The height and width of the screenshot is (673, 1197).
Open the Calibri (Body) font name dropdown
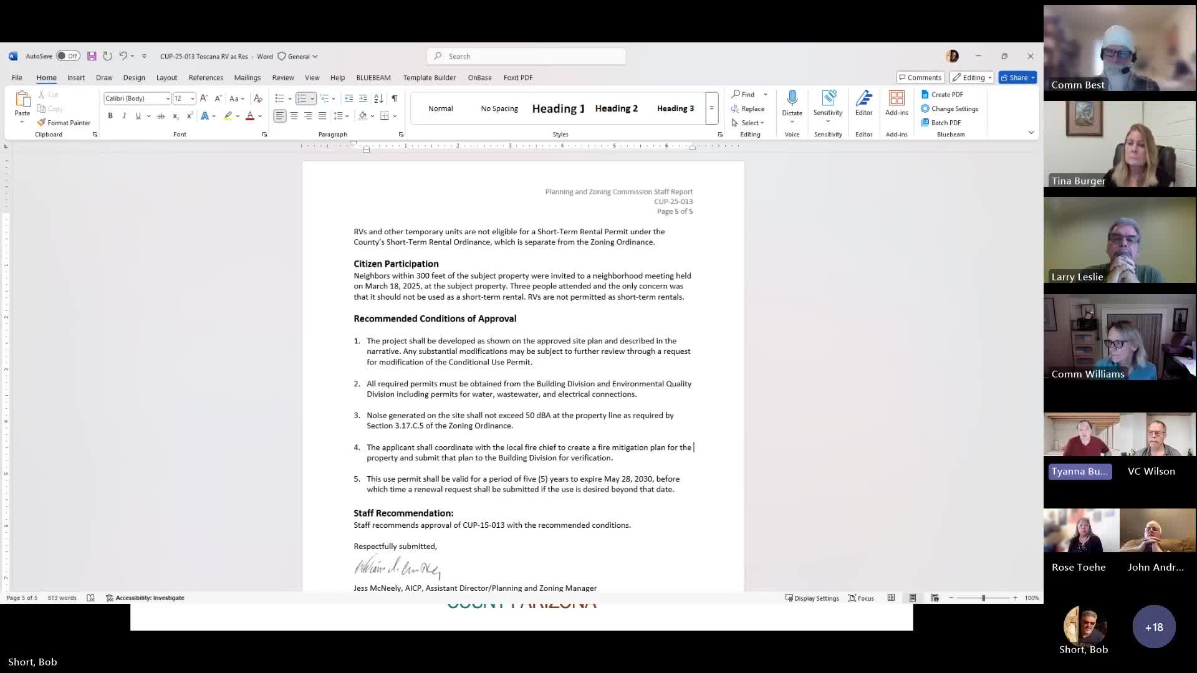[x=168, y=98]
